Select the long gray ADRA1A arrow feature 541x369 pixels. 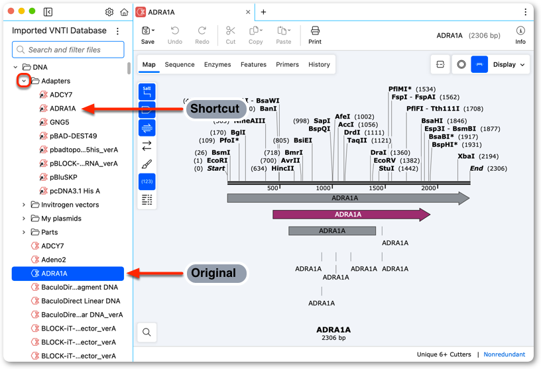pyautogui.click(x=349, y=198)
